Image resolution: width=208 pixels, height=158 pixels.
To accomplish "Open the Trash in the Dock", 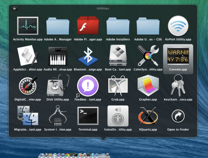I will 107,155.
